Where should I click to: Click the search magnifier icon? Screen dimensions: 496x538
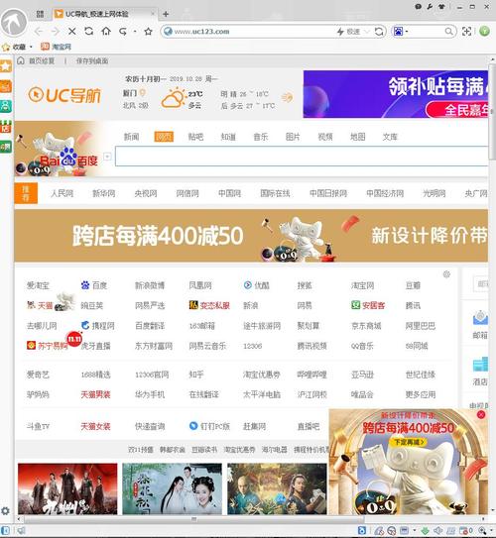coord(448,32)
